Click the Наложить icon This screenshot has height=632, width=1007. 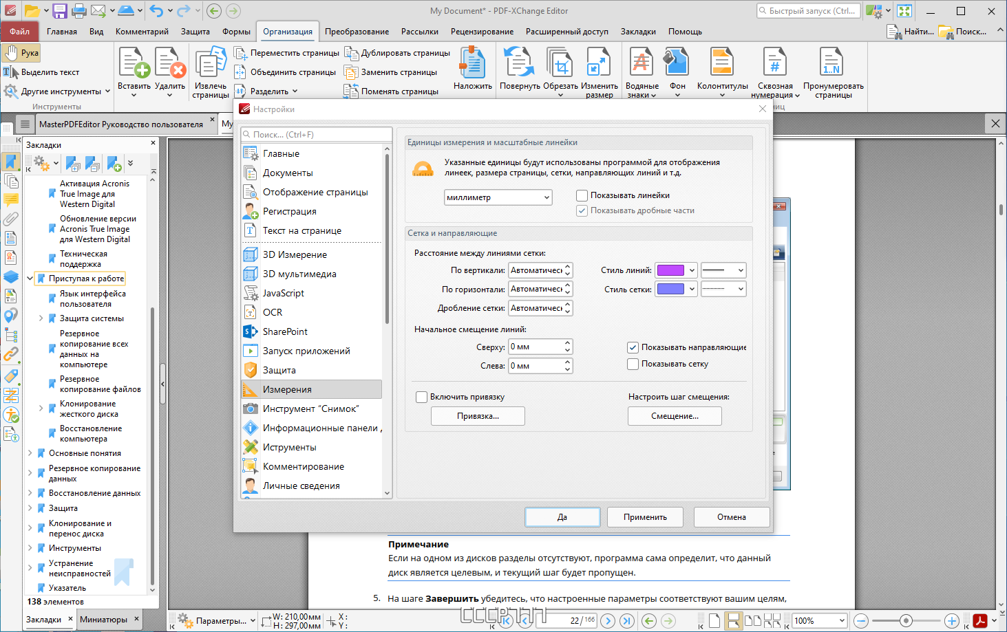pos(472,63)
